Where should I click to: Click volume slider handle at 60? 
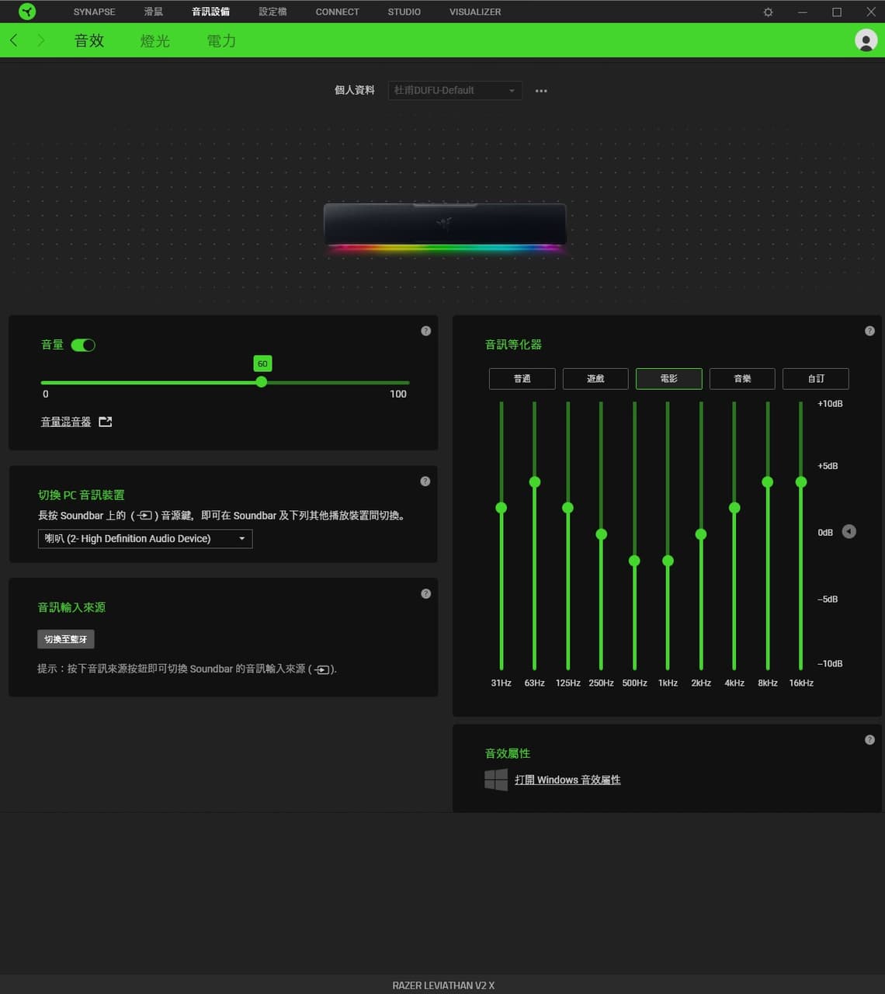pyautogui.click(x=262, y=382)
